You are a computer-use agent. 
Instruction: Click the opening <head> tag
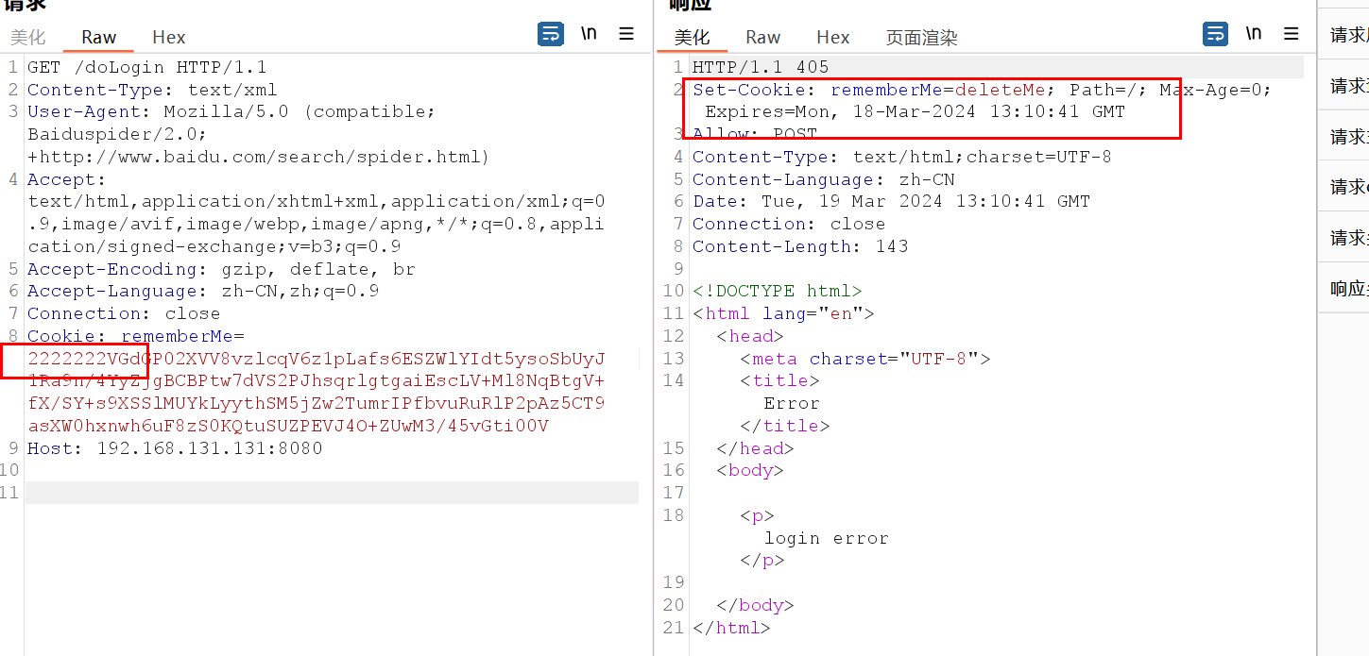pyautogui.click(x=750, y=337)
